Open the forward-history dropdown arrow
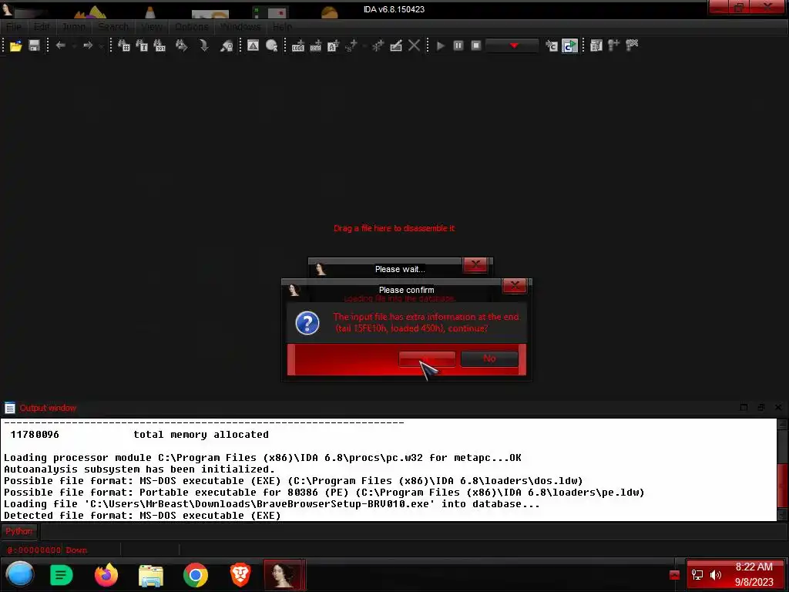Image resolution: width=789 pixels, height=592 pixels. tap(101, 46)
